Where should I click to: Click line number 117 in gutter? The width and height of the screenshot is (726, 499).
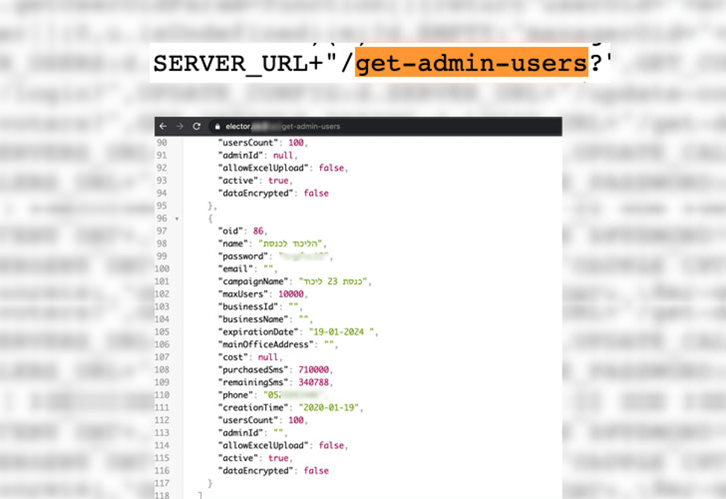[x=162, y=483]
